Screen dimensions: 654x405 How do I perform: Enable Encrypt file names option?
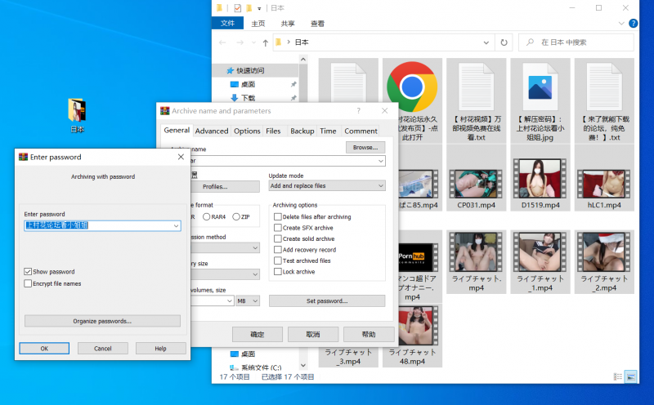[28, 283]
